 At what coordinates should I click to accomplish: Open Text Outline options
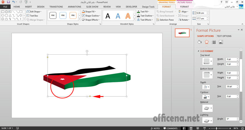(x=145, y=16)
